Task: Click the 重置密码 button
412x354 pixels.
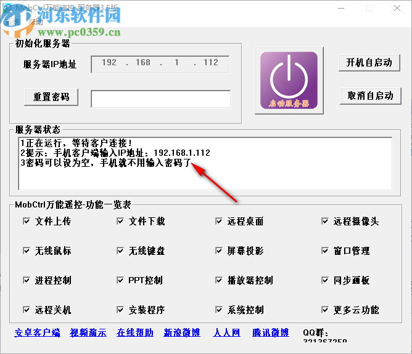Action: point(51,97)
